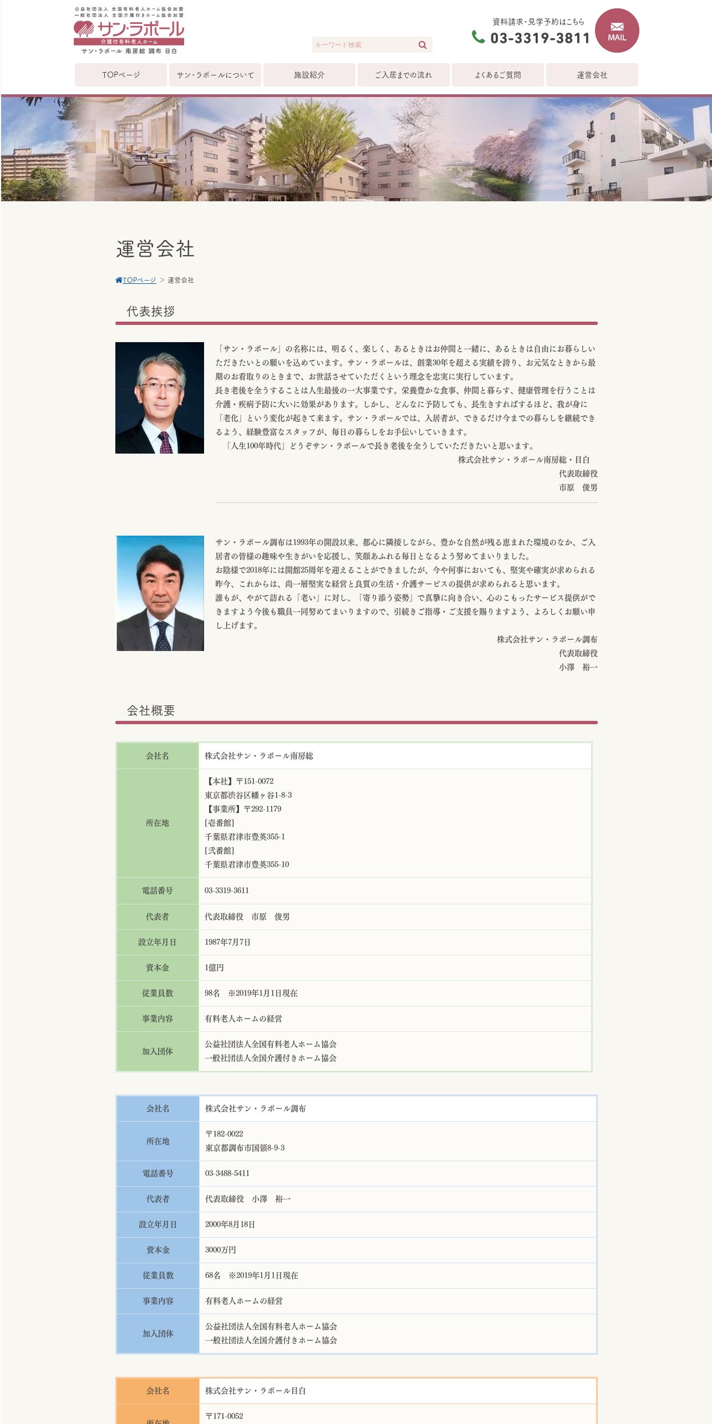Click portrait photo of 市原 俊男

(x=160, y=398)
